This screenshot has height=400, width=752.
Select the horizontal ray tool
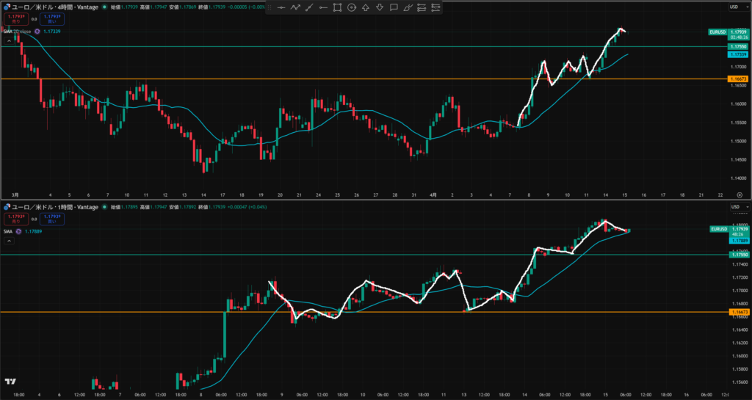coord(323,7)
